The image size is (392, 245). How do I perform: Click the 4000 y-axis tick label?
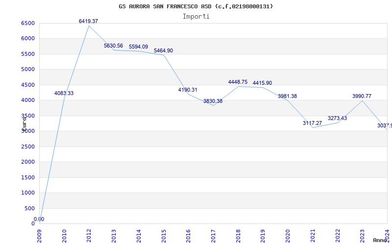tap(28, 100)
